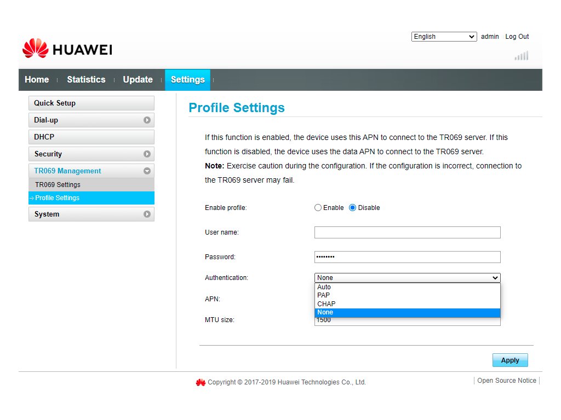Open the English language dropdown
The height and width of the screenshot is (420, 561).
444,37
